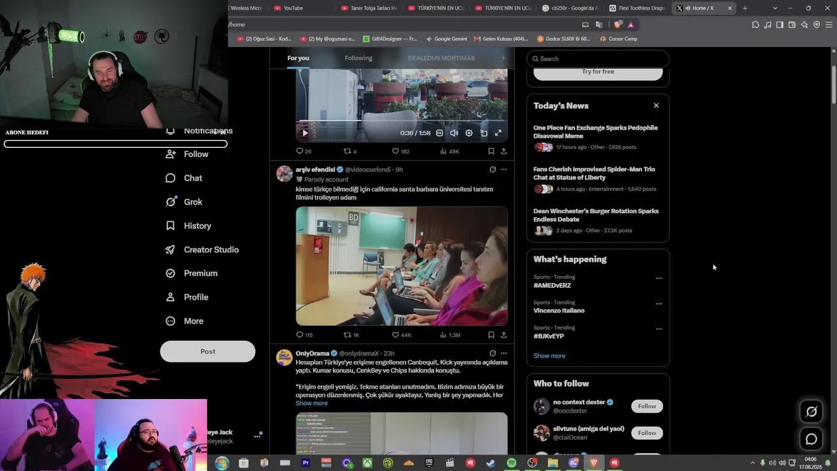Open Grok actions on arşiv efendisi post
The width and height of the screenshot is (837, 471).
(492, 169)
